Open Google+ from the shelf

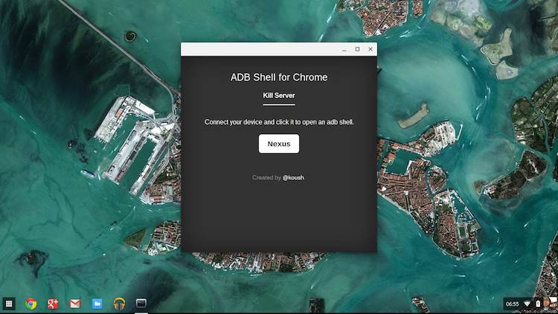(53, 304)
